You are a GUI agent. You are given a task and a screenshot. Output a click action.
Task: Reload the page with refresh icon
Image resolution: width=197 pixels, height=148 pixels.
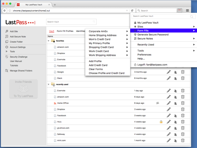click(132, 11)
